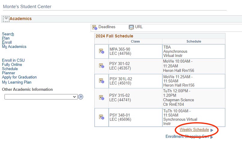This screenshot has height=145, width=242.
Task: Select the Search link
Action: [8, 34]
